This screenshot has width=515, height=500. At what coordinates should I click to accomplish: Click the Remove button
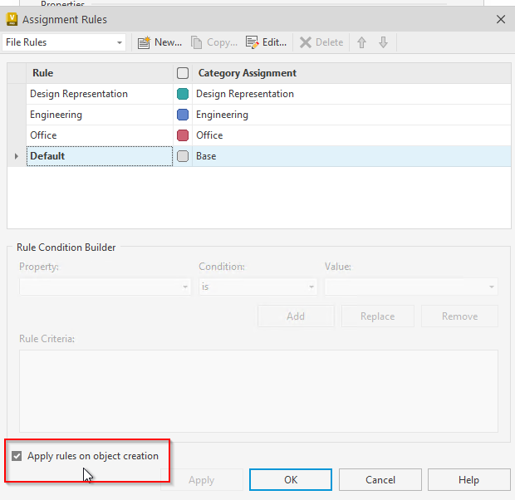[x=459, y=316]
